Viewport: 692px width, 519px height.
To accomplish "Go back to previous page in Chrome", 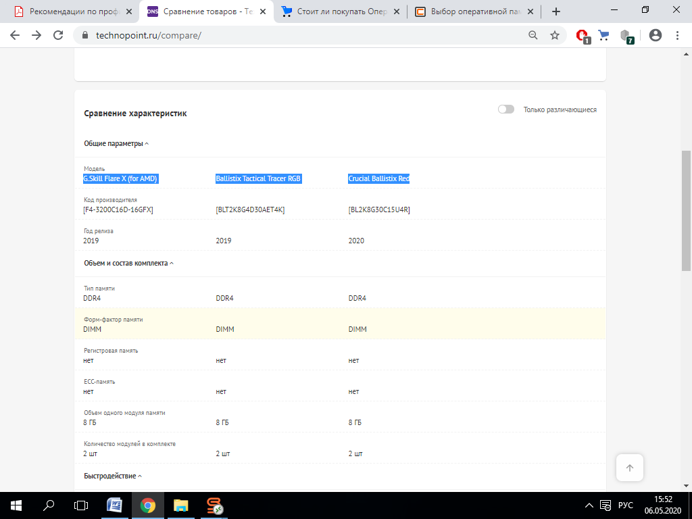I will pos(15,35).
